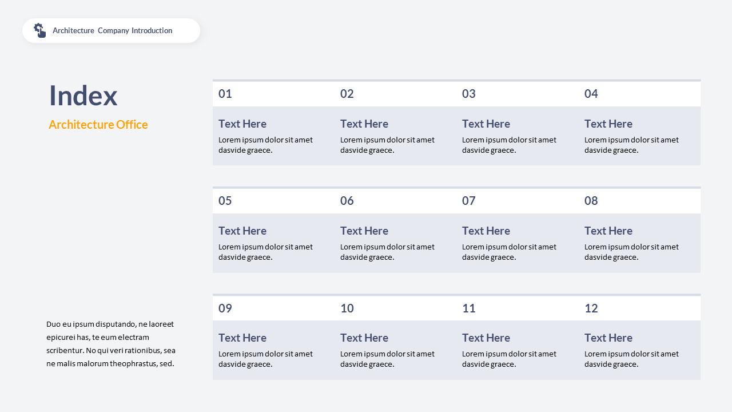Select index number 11
The image size is (732, 412).
tap(469, 308)
